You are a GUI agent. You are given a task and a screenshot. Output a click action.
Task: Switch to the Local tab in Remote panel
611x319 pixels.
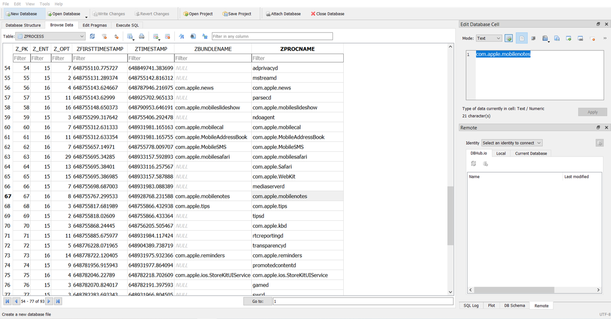coord(501,153)
